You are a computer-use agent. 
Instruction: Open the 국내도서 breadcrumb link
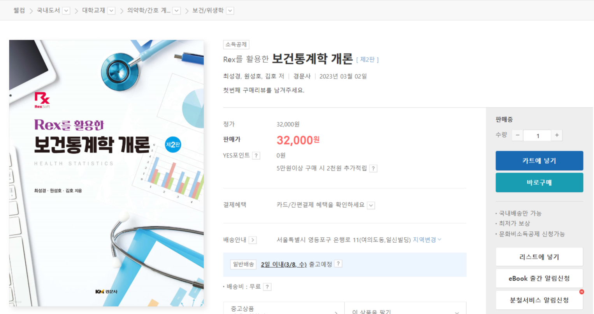pyautogui.click(x=48, y=11)
